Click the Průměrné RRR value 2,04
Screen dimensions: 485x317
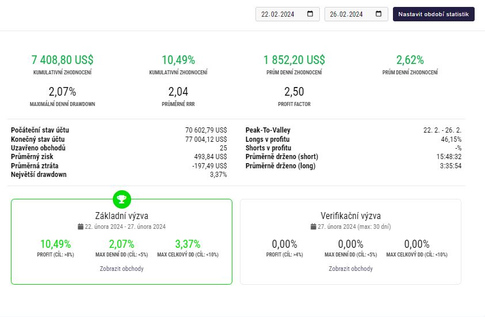tap(178, 92)
